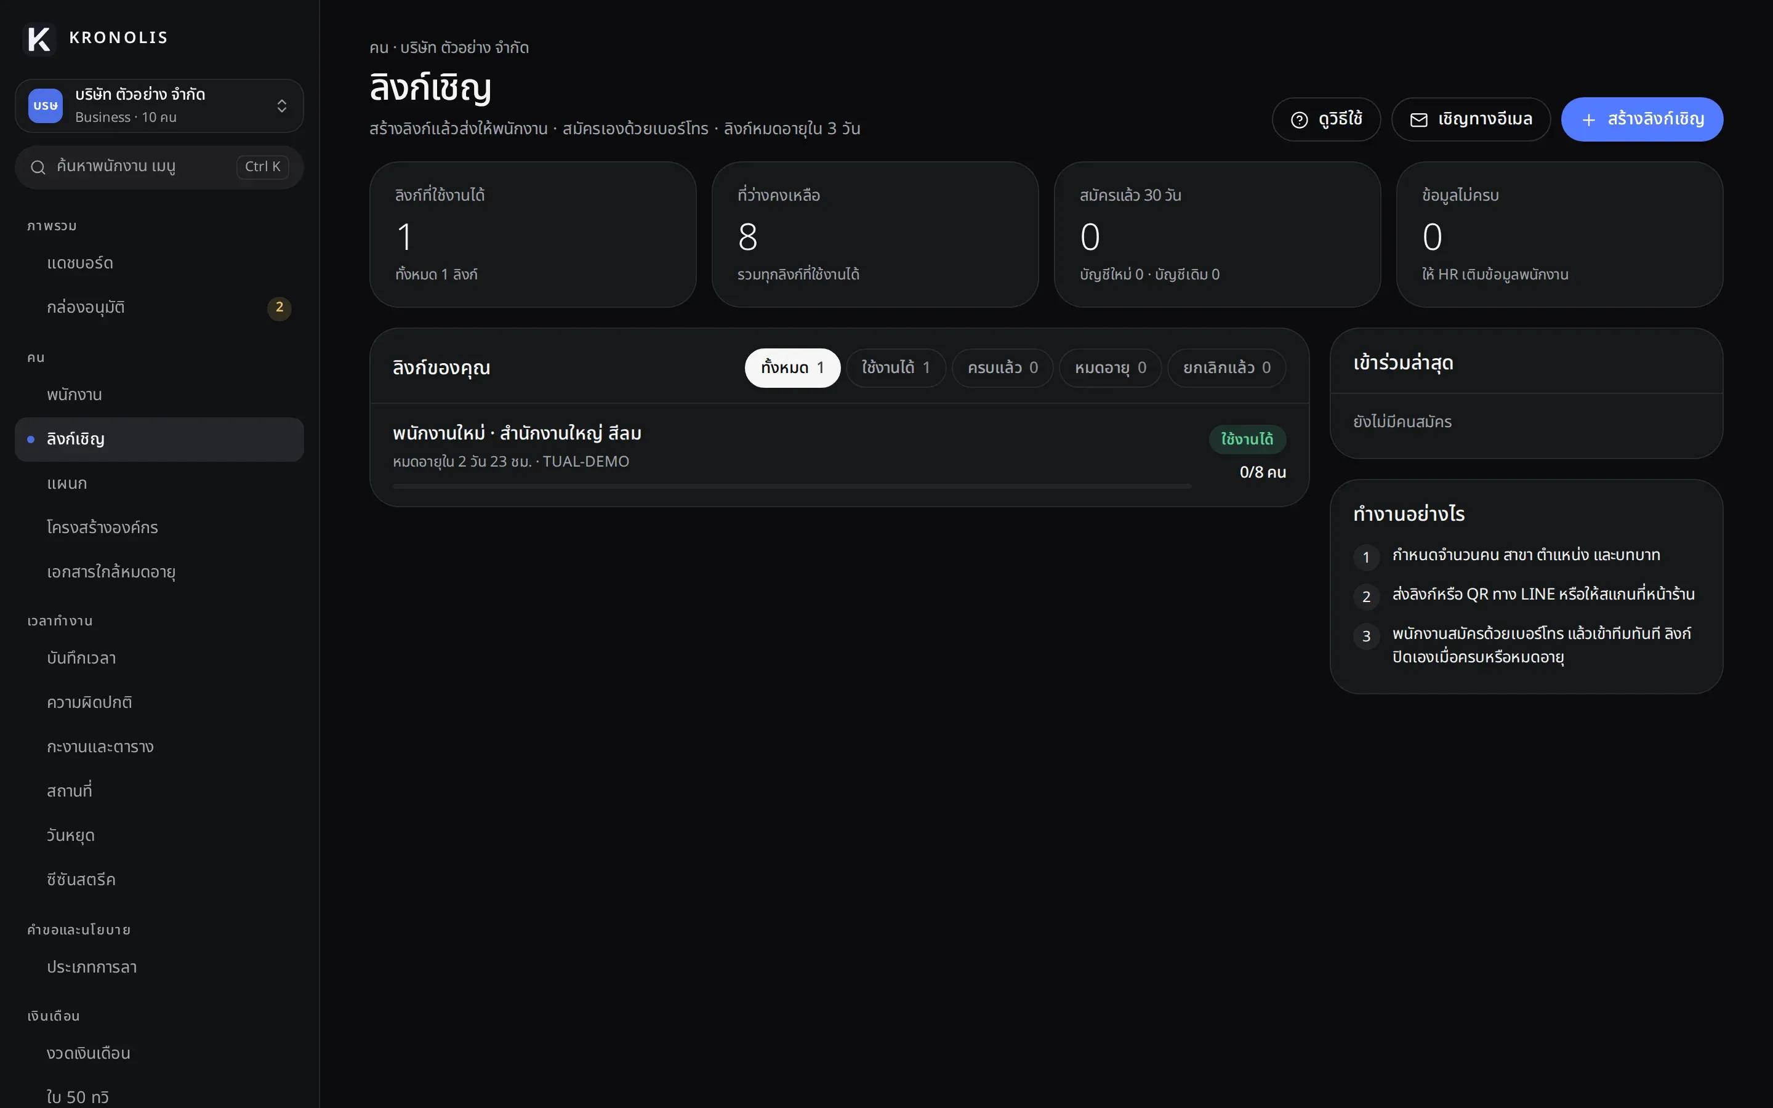
Task: Click the ลิงก์ที่ใช้งานได้ stat card
Action: click(533, 235)
